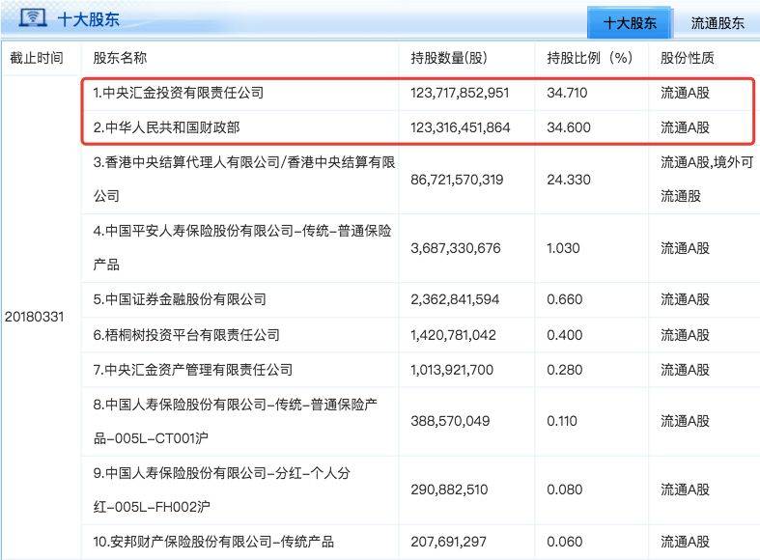This screenshot has height=560, width=760.
Task: Click the percentage value 0.110
Action: point(562,421)
